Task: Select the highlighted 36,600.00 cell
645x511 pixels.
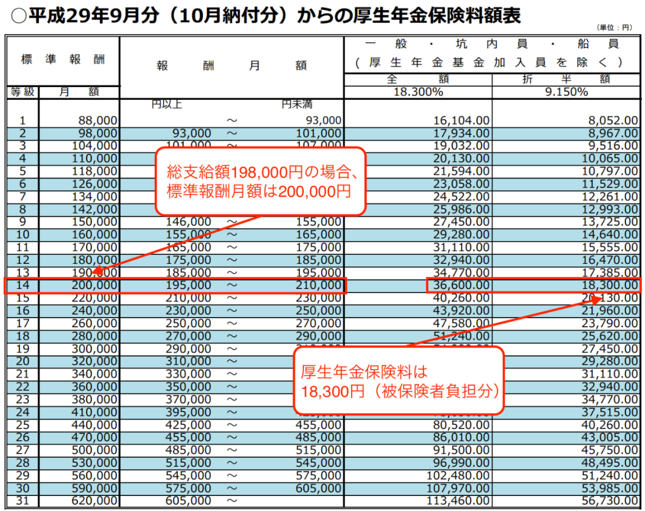Action: pyautogui.click(x=459, y=286)
